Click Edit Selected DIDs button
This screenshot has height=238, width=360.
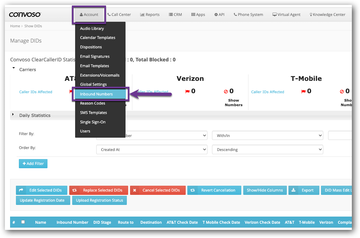pos(42,190)
